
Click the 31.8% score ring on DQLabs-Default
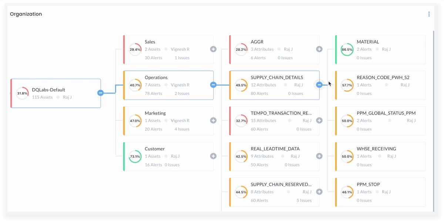tap(22, 93)
